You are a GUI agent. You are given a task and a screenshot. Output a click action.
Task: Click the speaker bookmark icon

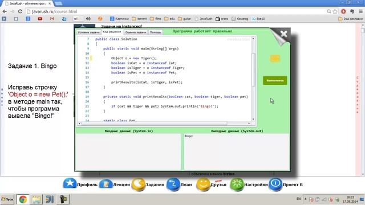pyautogui.click(x=88, y=19)
